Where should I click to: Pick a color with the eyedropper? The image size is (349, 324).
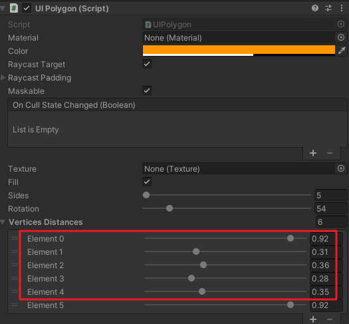coord(342,51)
